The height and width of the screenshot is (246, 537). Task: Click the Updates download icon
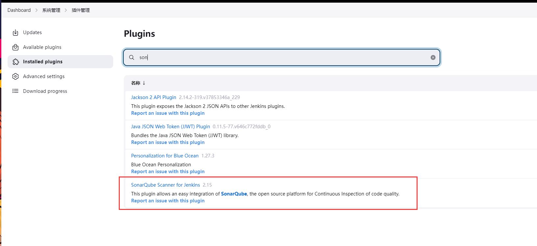tap(15, 32)
